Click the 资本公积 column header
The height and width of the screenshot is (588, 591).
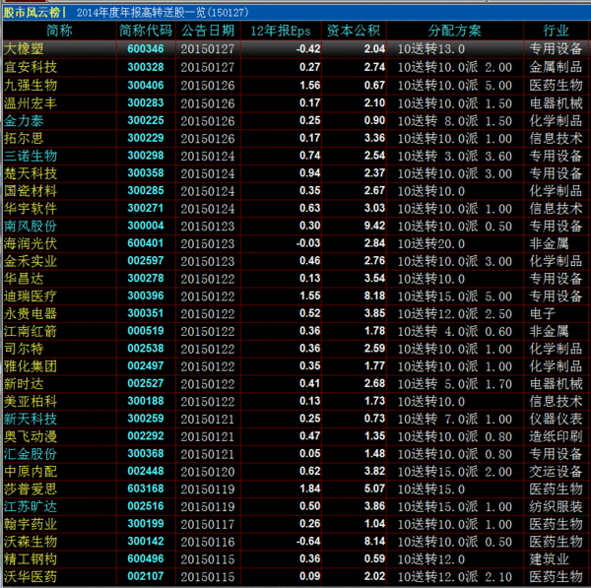coord(354,31)
